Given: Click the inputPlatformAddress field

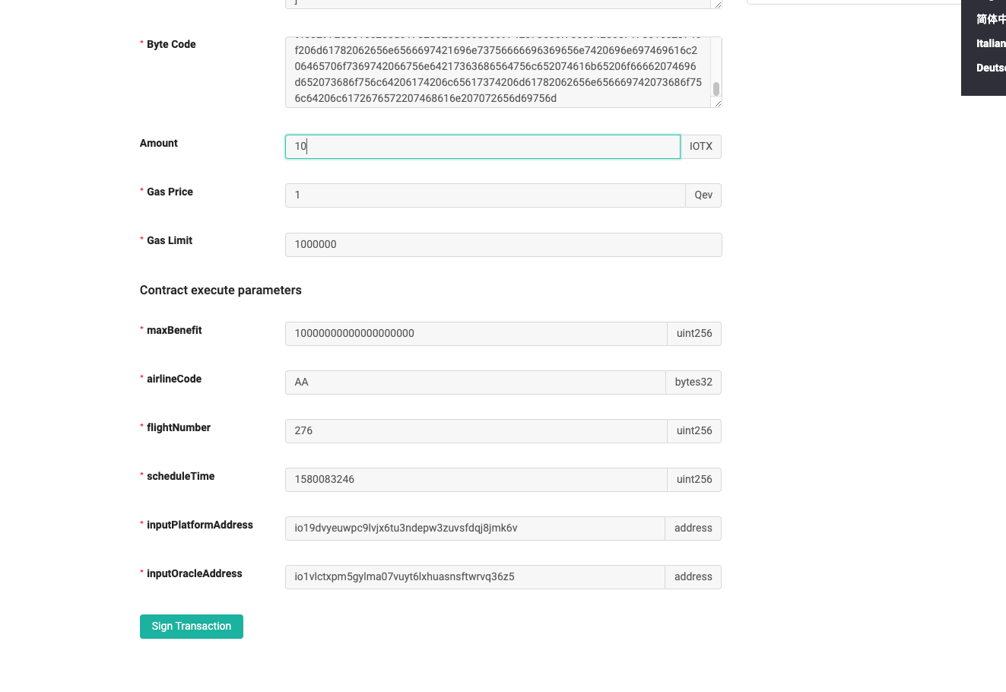Looking at the screenshot, I should tap(475, 528).
